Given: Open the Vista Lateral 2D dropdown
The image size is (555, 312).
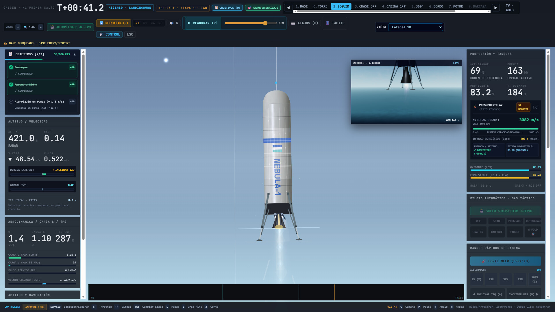Looking at the screenshot, I should 415,27.
